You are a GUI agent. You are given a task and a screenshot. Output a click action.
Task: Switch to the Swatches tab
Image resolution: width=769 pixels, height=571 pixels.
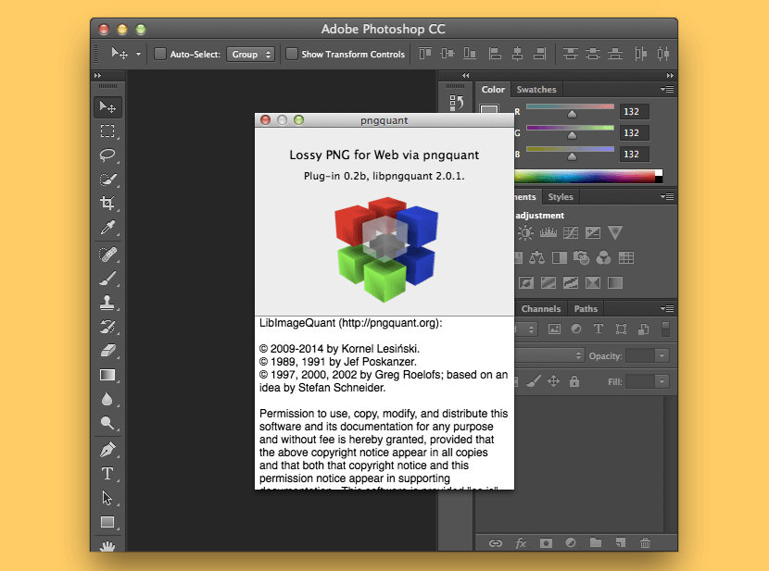click(x=536, y=89)
